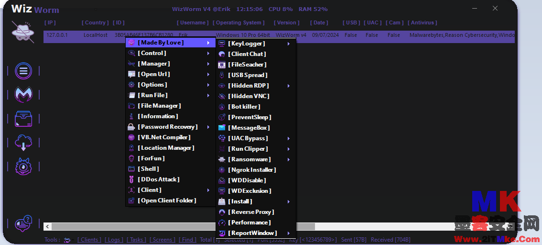
Task: Click the Performance gauge icon
Action: (222, 223)
